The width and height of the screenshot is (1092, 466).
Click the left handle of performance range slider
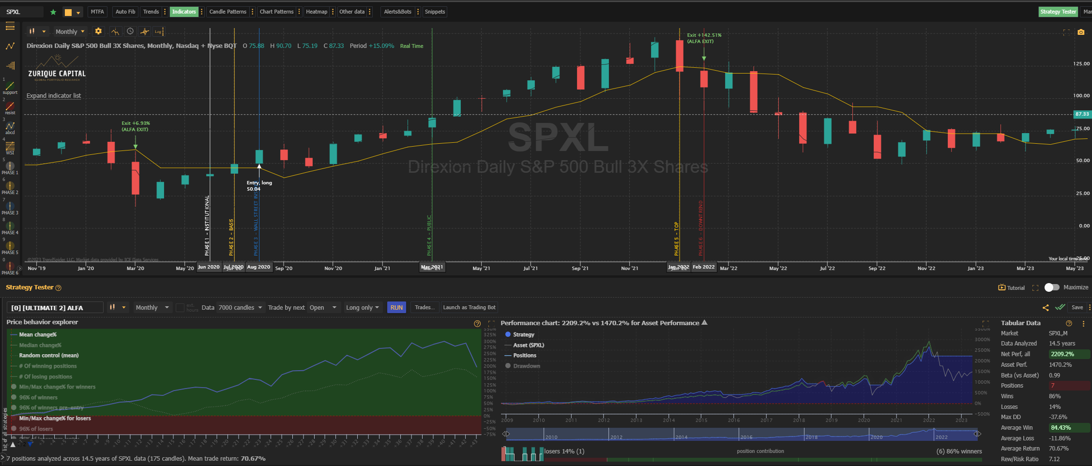506,434
